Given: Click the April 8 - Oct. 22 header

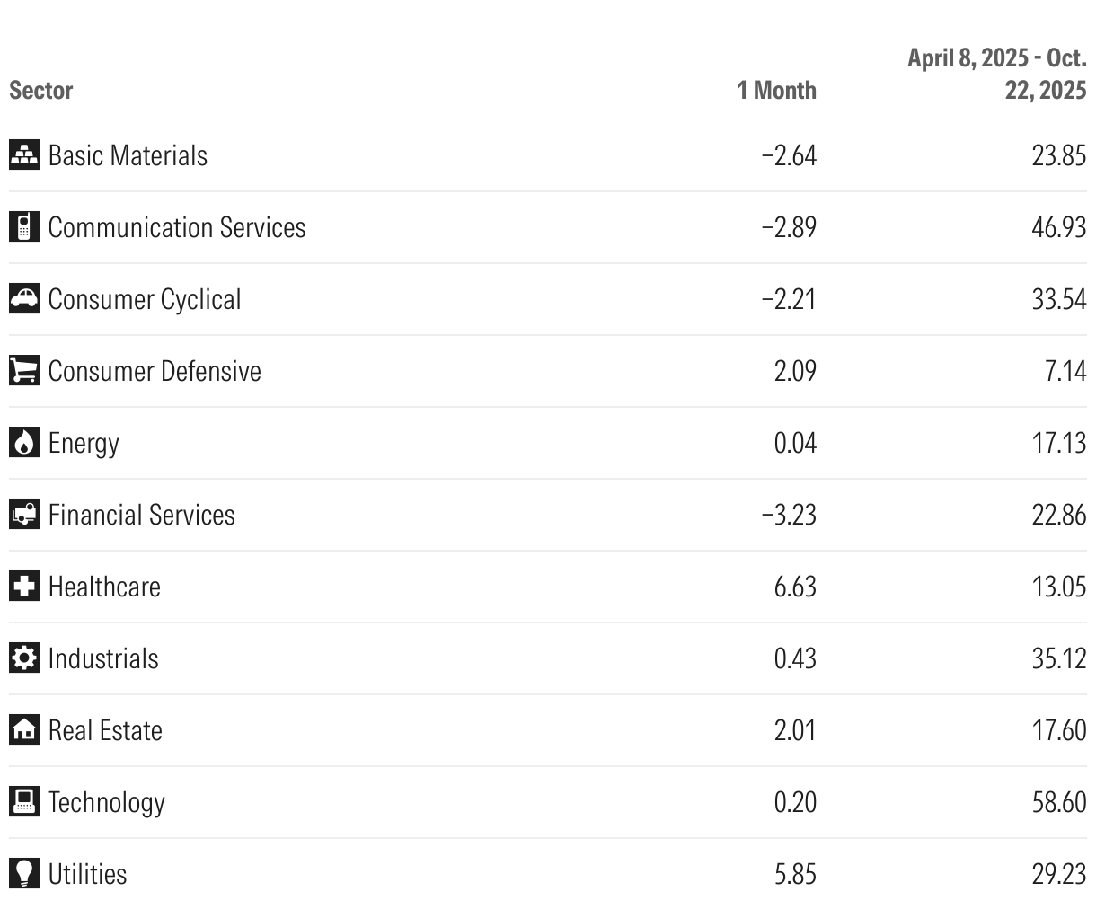Looking at the screenshot, I should pyautogui.click(x=996, y=74).
